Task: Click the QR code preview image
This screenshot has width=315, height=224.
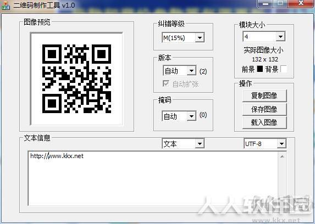Action: (x=76, y=79)
